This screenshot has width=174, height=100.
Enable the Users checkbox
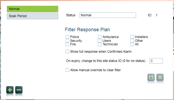click(x=99, y=40)
